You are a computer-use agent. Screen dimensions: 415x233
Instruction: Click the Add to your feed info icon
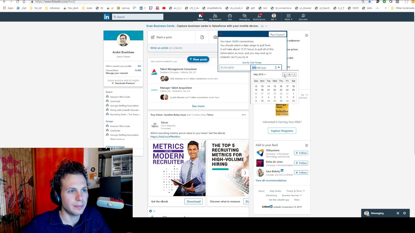(306, 145)
